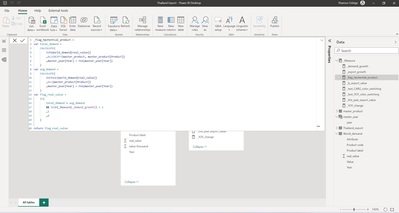Create a New column
The height and width of the screenshot is (213, 399).
pos(171,24)
